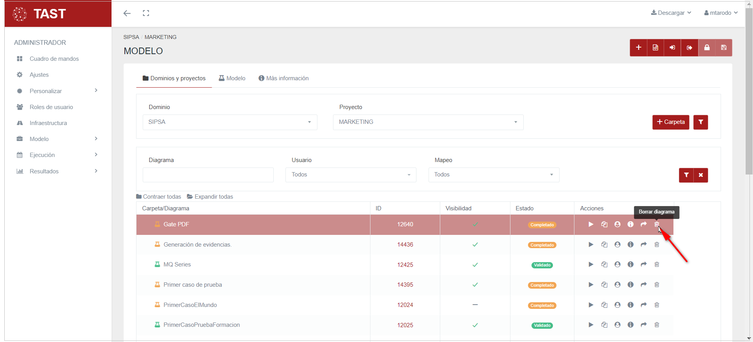Open info for Primer caso de prueba
Screen dimensions: 753x342
pyautogui.click(x=631, y=285)
